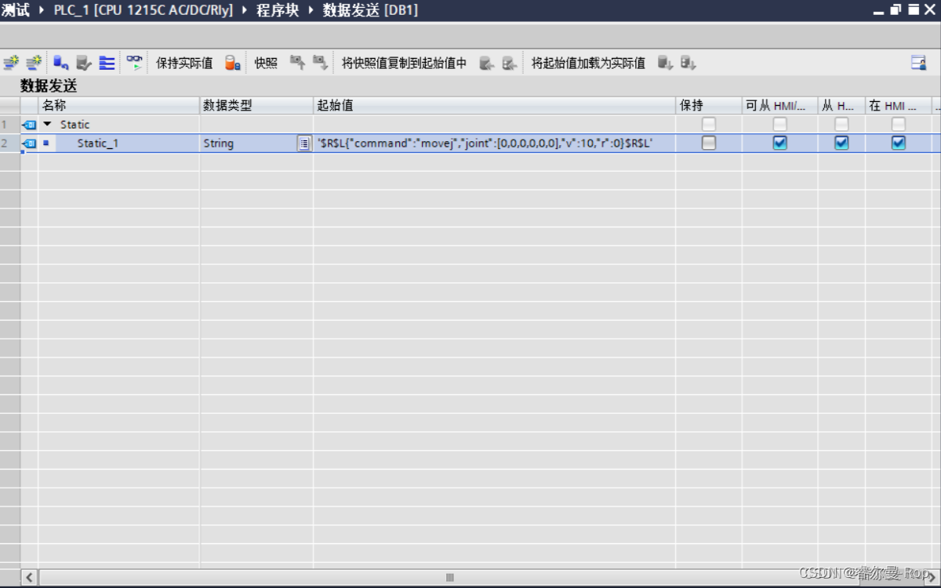Click the last gray load icon in the toolbar
The height and width of the screenshot is (588, 941).
688,63
